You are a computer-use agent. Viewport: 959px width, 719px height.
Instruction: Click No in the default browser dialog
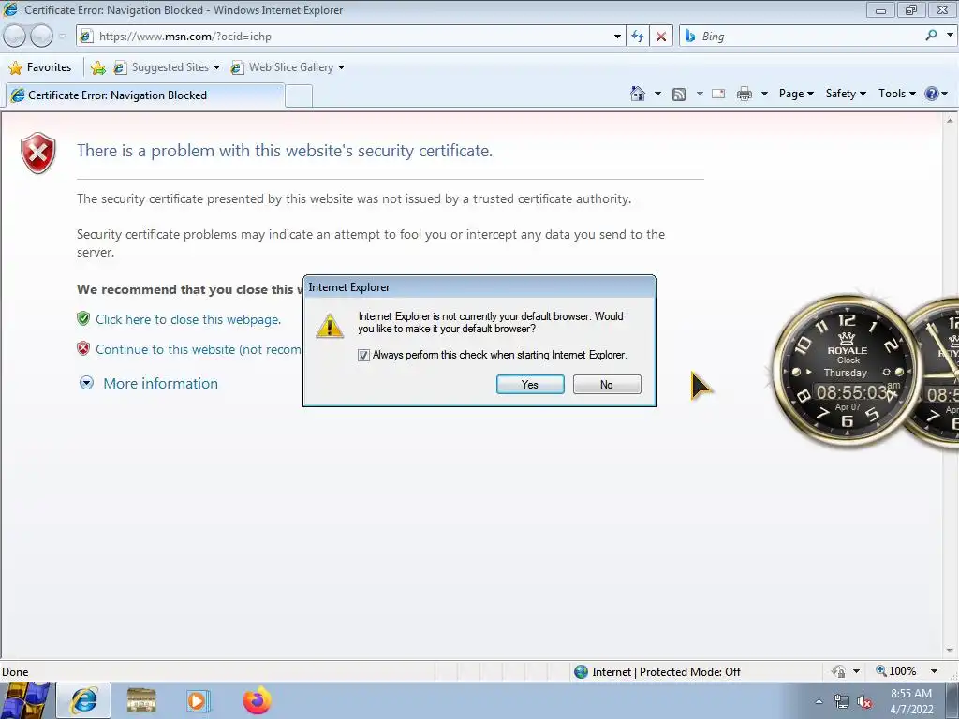pyautogui.click(x=607, y=385)
